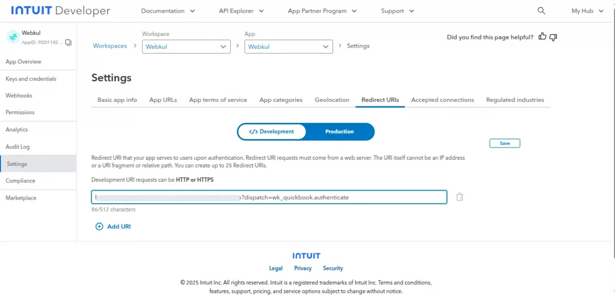Open the Workspace Webkul dropdown

coord(186,47)
